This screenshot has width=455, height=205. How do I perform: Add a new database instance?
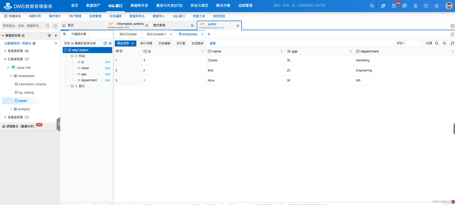(x=56, y=36)
